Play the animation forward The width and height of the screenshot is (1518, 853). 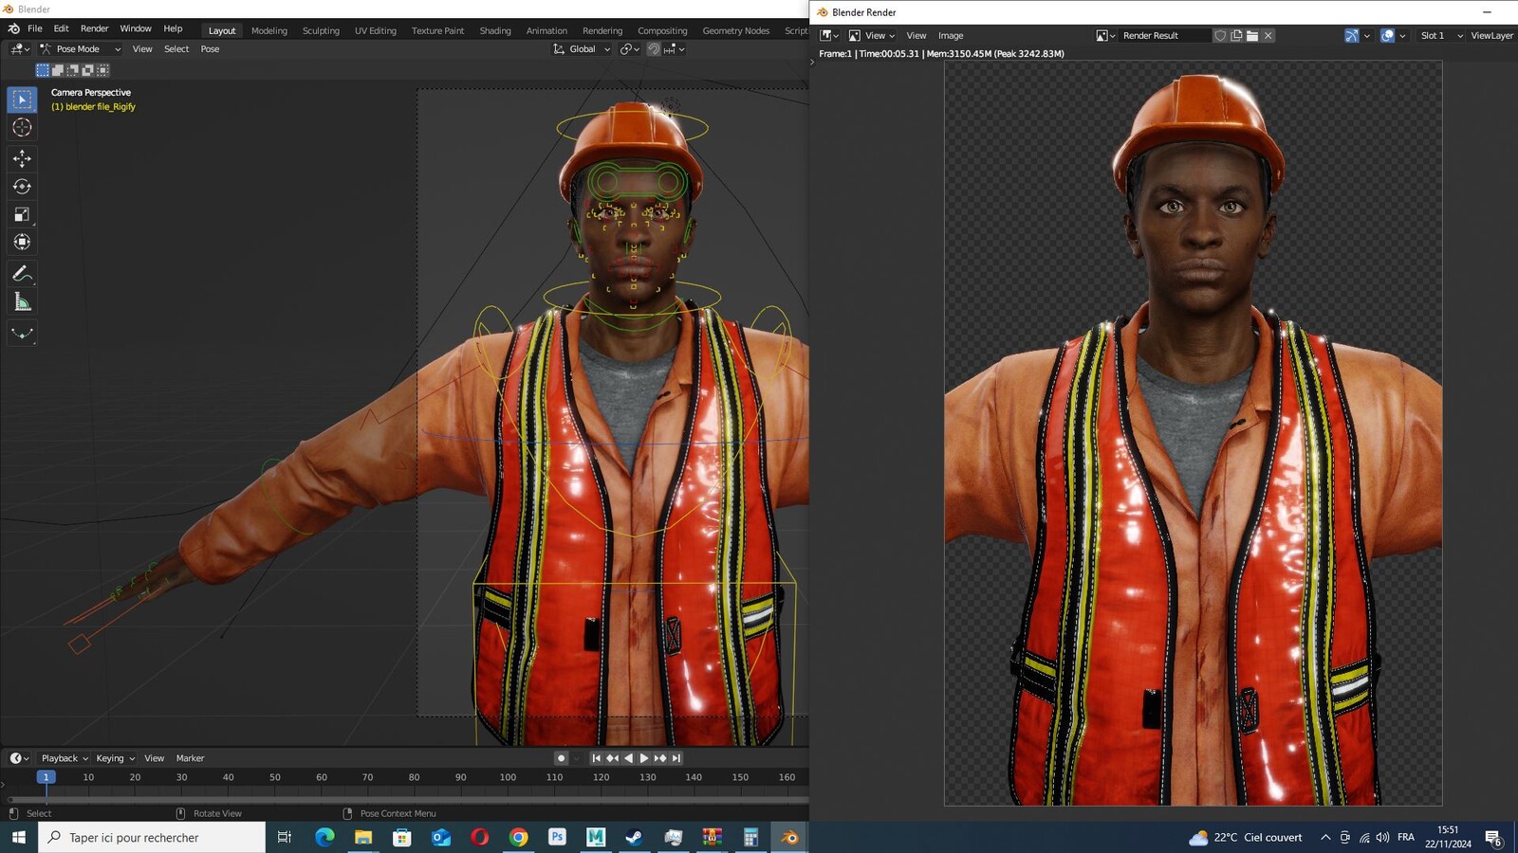coord(644,758)
